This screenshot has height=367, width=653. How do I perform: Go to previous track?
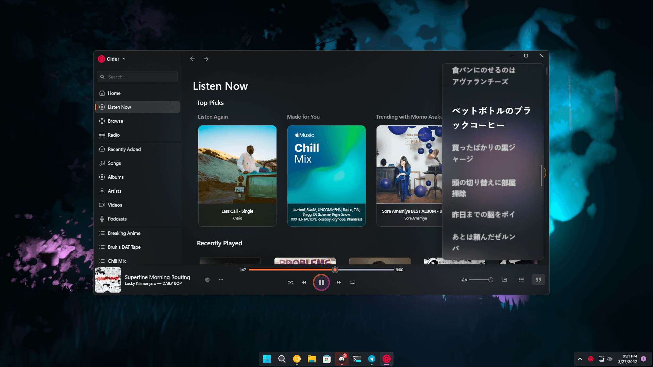[x=304, y=282]
